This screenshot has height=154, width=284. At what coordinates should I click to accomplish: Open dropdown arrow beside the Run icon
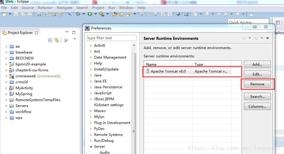[x=96, y=14]
